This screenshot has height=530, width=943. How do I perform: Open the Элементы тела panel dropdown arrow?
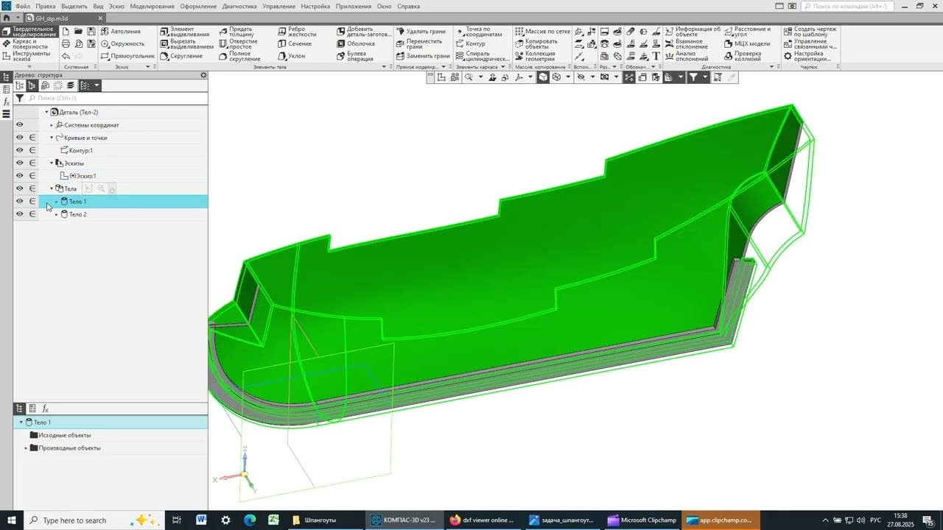(x=384, y=67)
